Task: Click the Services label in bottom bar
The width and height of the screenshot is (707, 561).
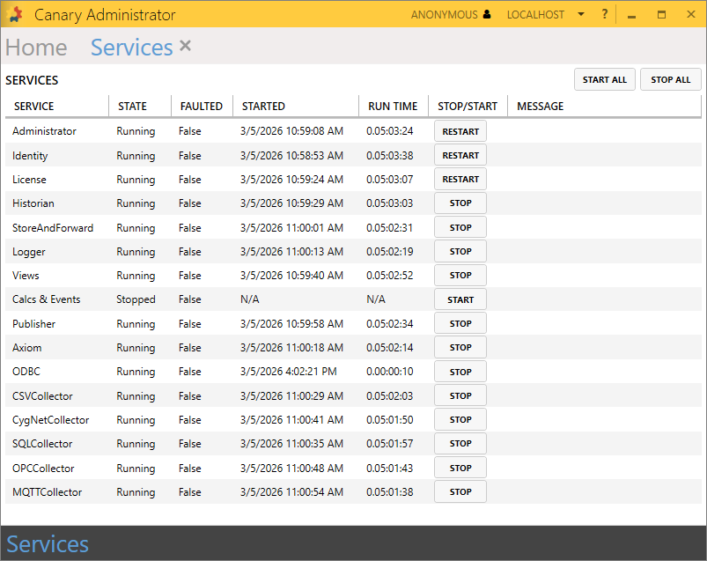Action: [x=48, y=544]
